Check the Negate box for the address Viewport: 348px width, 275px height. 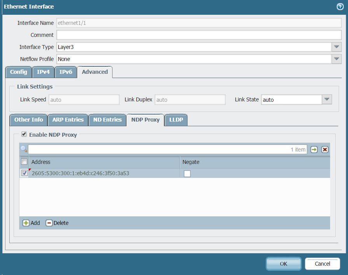coord(187,174)
